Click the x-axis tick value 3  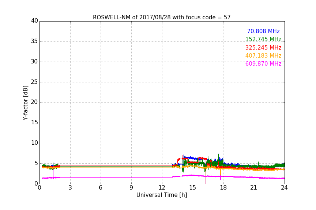tap(70, 188)
